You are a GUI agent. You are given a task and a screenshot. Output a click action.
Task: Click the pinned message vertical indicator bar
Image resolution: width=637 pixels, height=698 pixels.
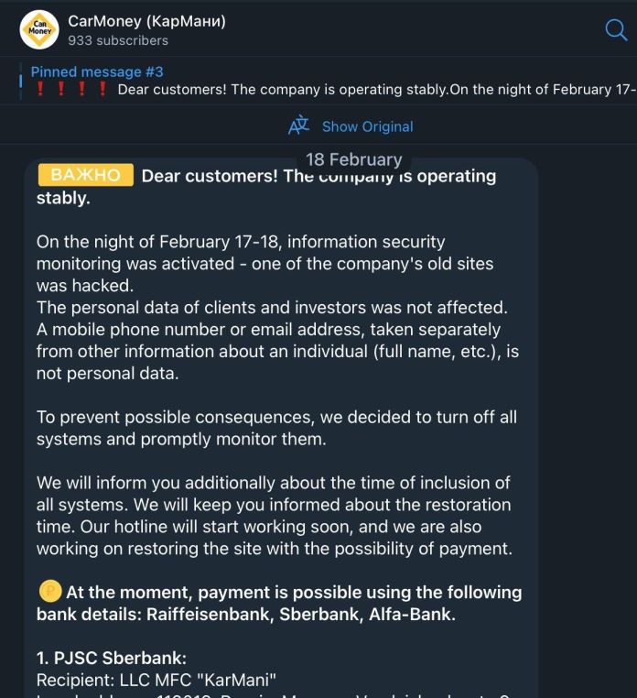point(21,81)
